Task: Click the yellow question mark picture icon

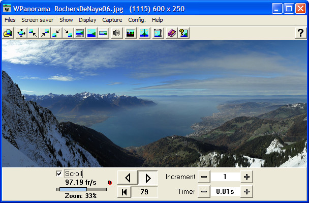Action: pos(183,33)
